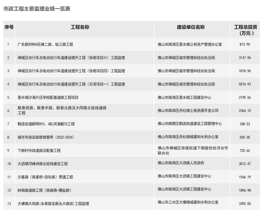Image resolution: width=264 pixels, height=218 pixels.
Task: Click project name containing 张槎项目六
Action: [71, 58]
